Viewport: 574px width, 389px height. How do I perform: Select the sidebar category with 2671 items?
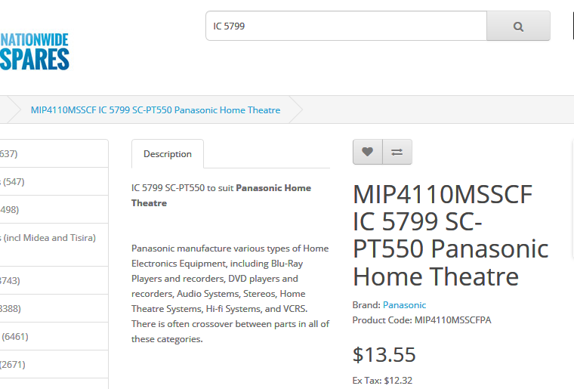54,365
